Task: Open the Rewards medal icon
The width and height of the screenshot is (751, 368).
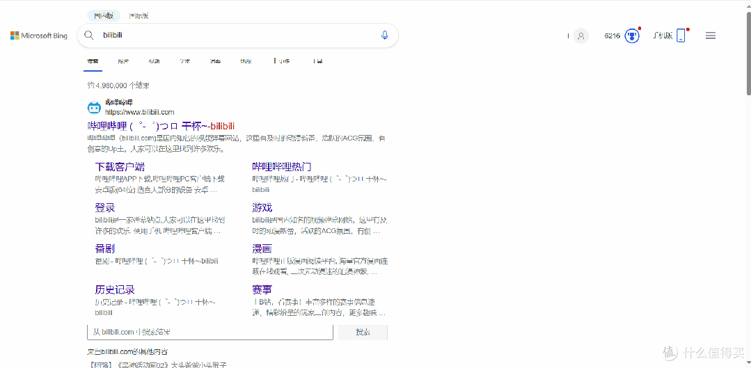Action: pos(632,36)
